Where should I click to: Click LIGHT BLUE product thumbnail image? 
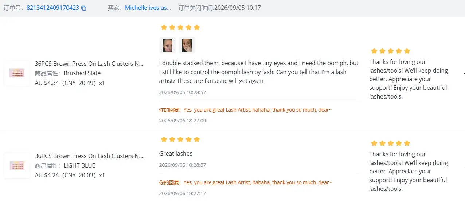coord(17,165)
